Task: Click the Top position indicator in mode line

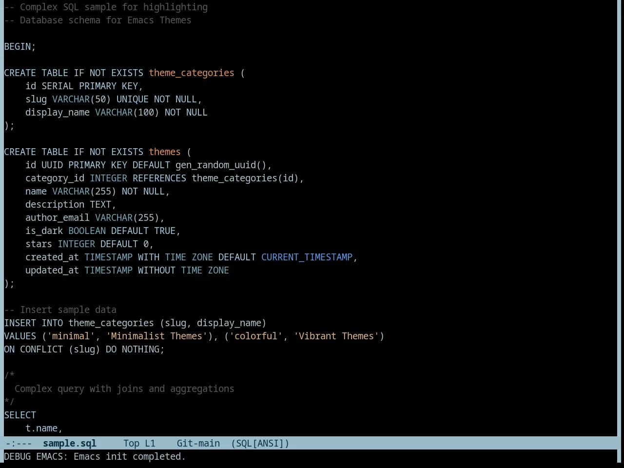Action: click(x=131, y=443)
